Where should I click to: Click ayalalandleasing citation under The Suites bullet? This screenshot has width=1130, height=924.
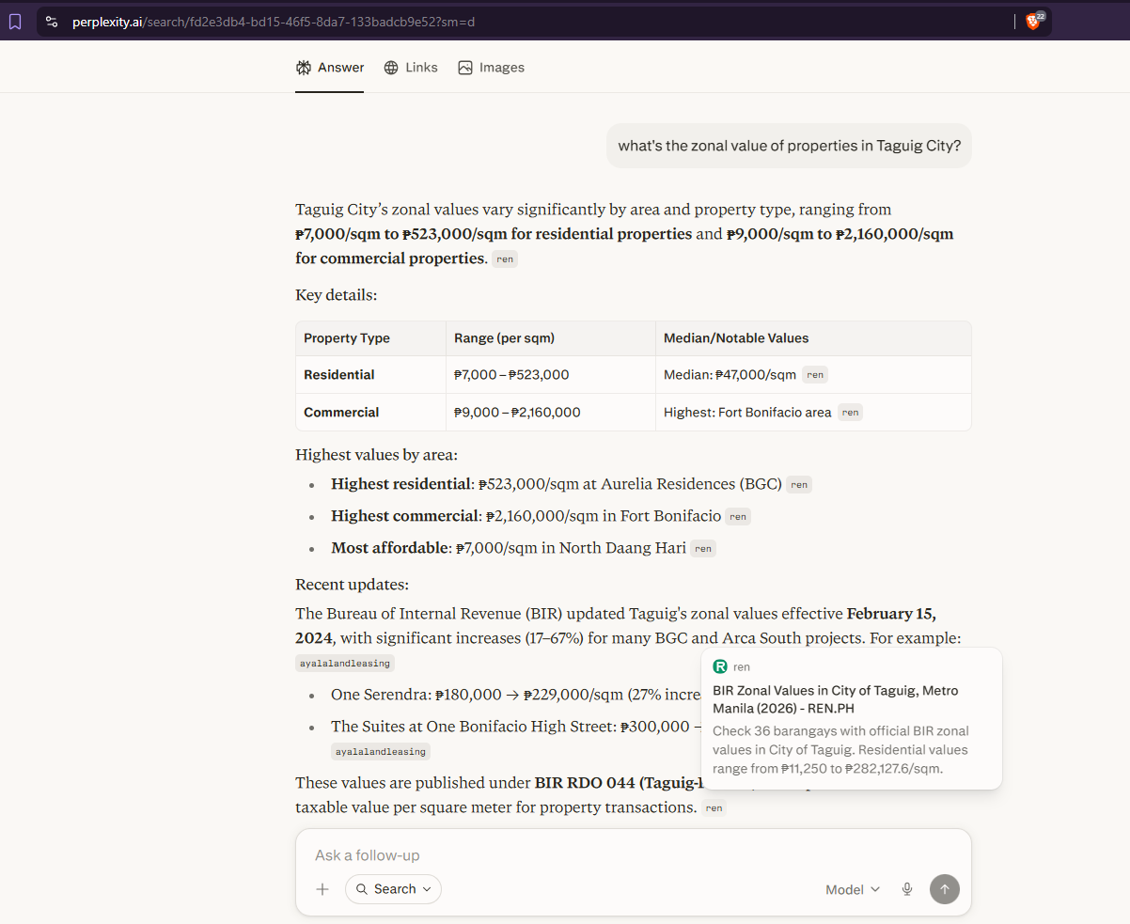pos(381,752)
